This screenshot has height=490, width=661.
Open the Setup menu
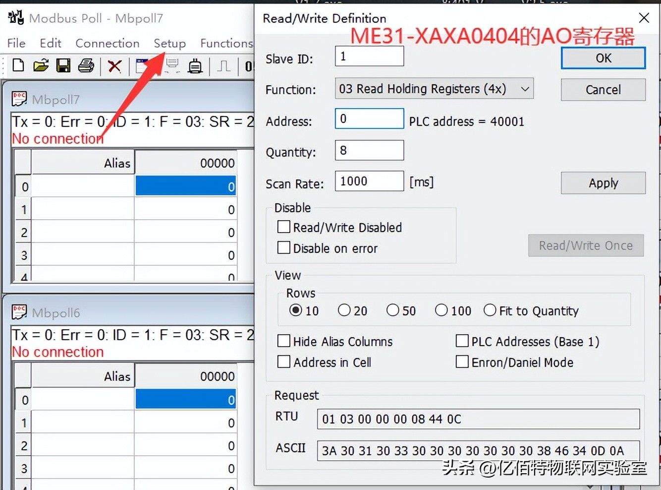pos(169,43)
